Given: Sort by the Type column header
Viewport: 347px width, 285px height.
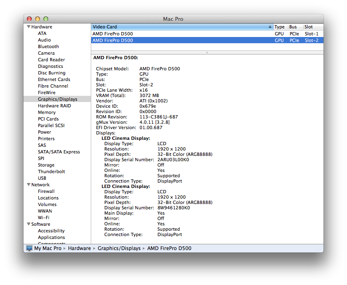Looking at the screenshot, I should 281,27.
